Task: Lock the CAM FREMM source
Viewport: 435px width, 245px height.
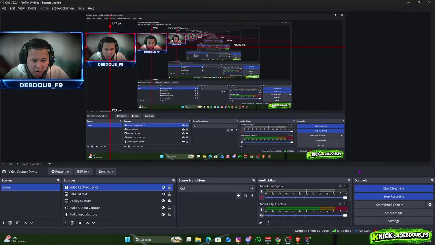Action: (169, 194)
